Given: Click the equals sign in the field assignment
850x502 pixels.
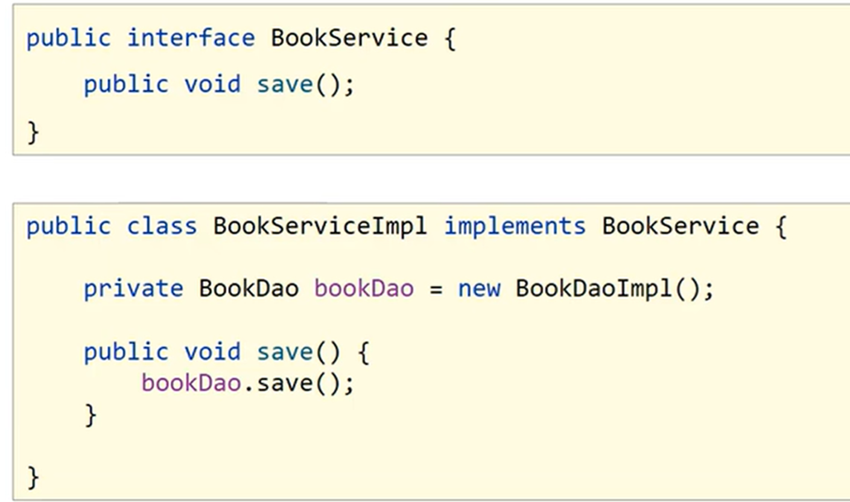Looking at the screenshot, I should pyautogui.click(x=436, y=290).
